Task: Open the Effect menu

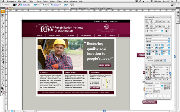Action: pyautogui.click(x=59, y=1)
